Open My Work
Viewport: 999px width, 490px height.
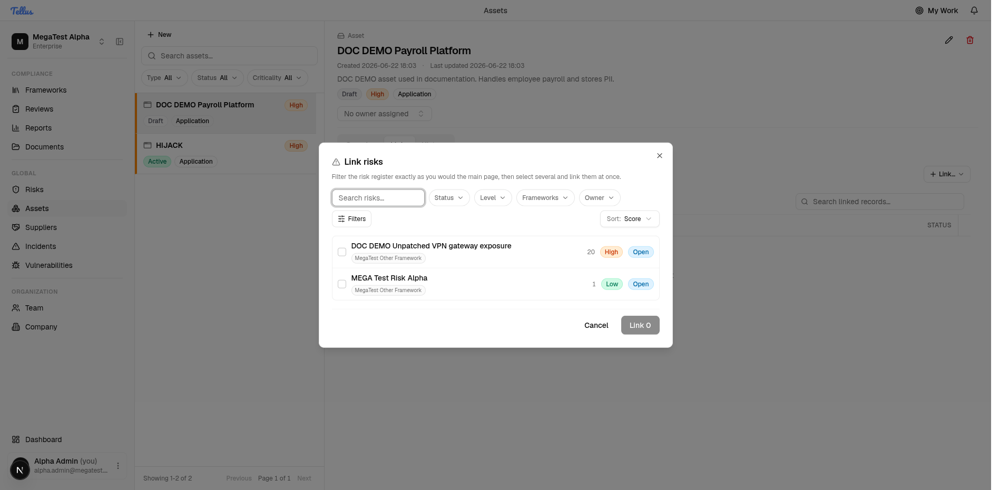point(937,11)
